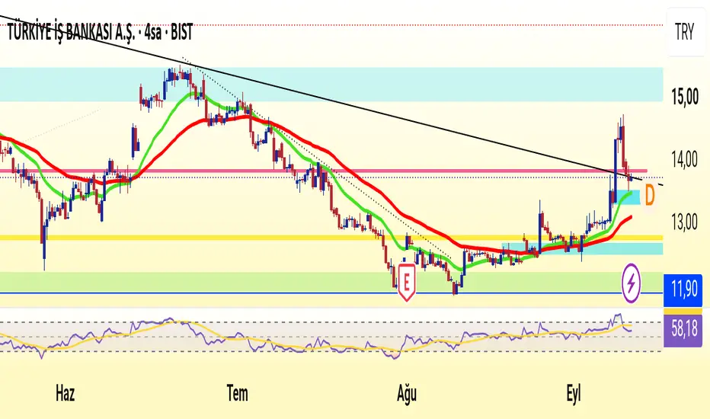Click the orange D dividend marker
The image size is (710, 419).
[x=650, y=195]
